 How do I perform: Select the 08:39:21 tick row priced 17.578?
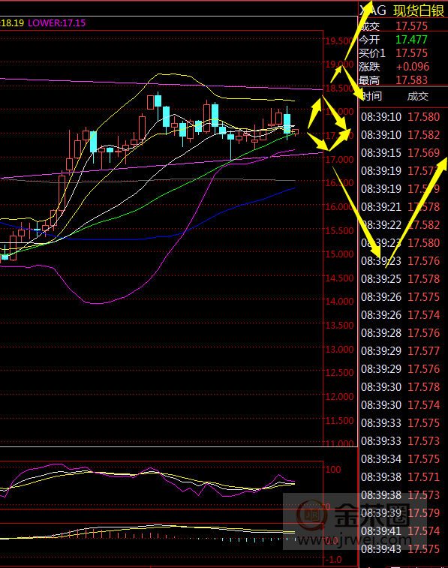(x=400, y=207)
